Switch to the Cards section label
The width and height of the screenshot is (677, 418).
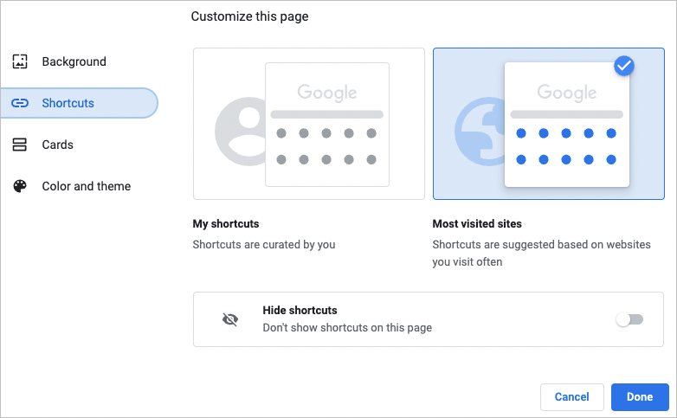[x=58, y=145]
